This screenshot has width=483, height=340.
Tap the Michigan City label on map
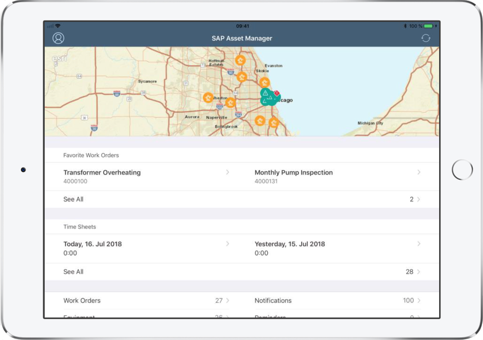pyautogui.click(x=370, y=123)
